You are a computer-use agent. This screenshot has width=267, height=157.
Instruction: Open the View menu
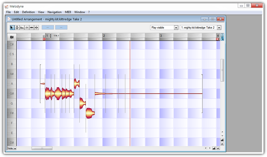[41, 12]
